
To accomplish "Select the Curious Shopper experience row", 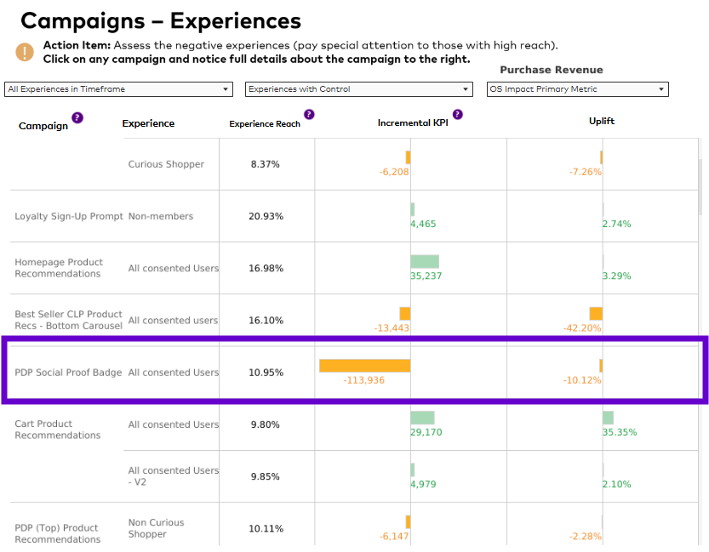I will click(x=166, y=164).
